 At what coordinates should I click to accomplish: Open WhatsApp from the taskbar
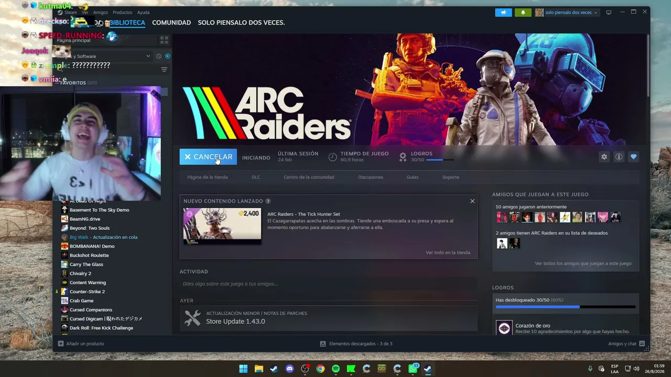coord(413,369)
